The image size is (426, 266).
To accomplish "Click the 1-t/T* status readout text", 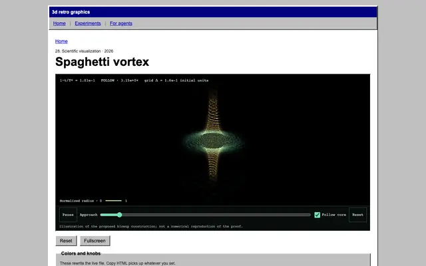I will tap(77, 80).
